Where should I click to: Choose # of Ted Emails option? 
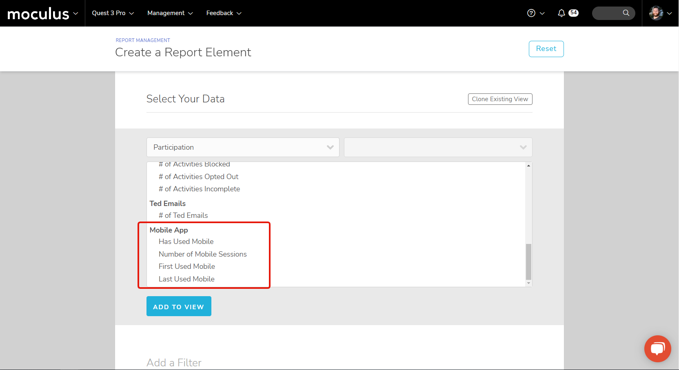[x=183, y=215]
